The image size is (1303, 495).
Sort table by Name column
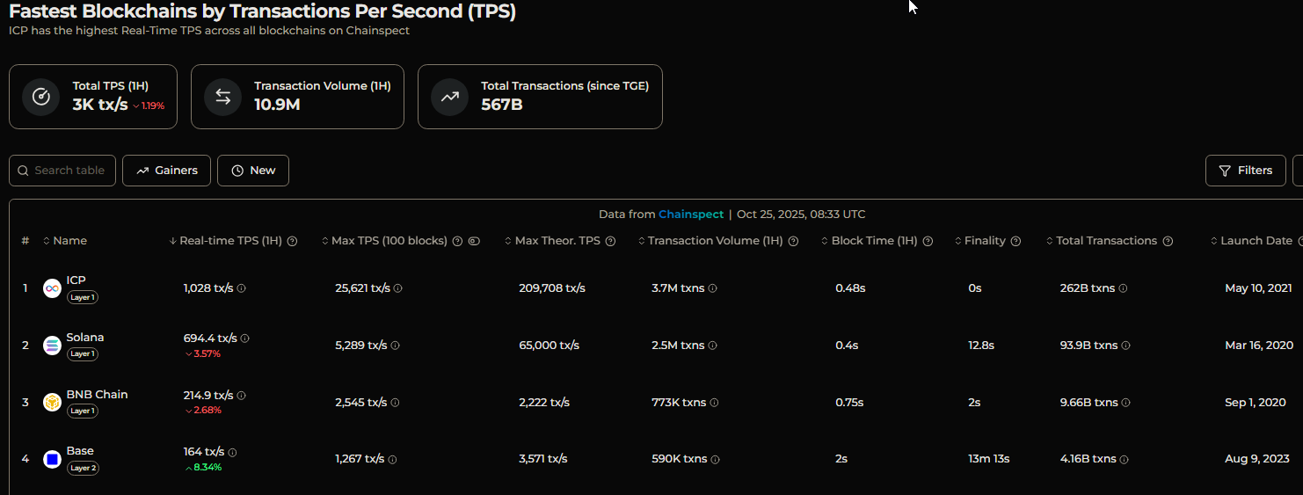[x=69, y=241]
